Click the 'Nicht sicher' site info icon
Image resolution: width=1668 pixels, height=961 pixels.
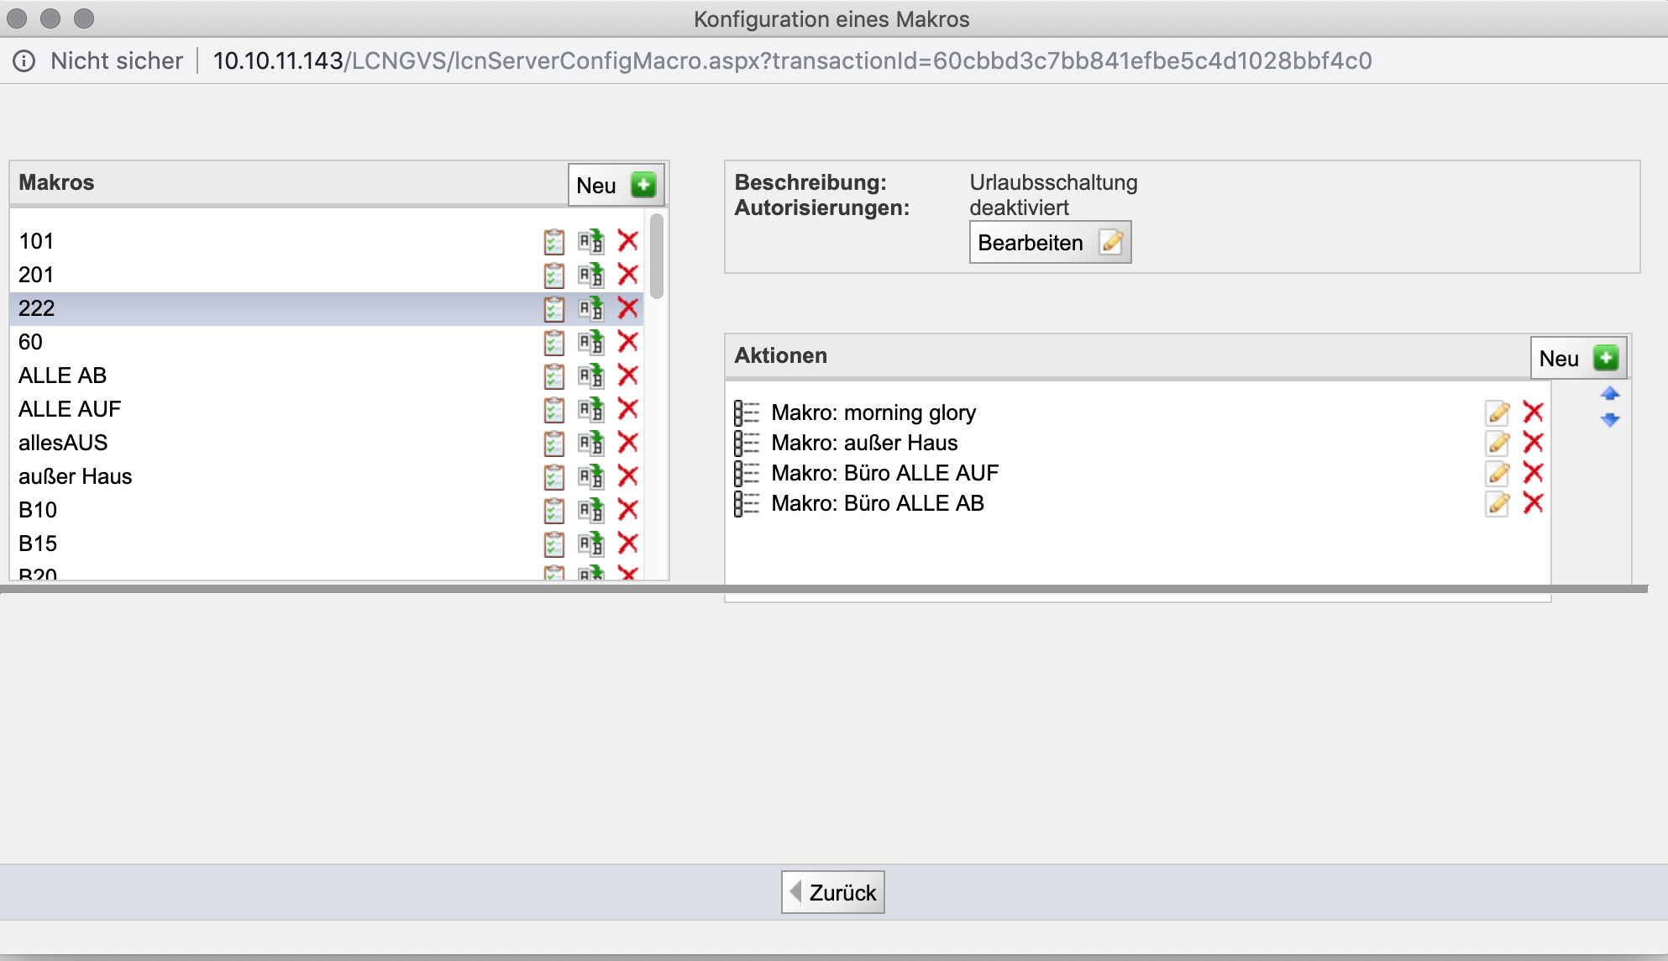[24, 61]
